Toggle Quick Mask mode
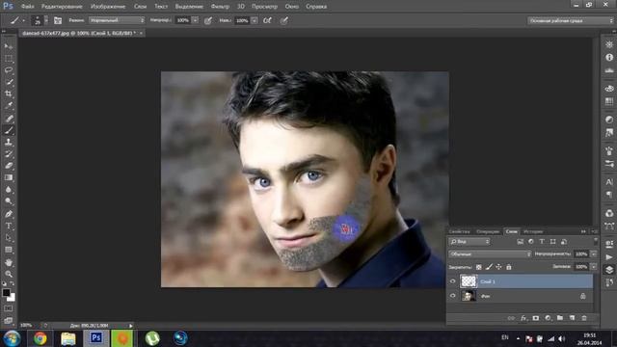 click(9, 308)
